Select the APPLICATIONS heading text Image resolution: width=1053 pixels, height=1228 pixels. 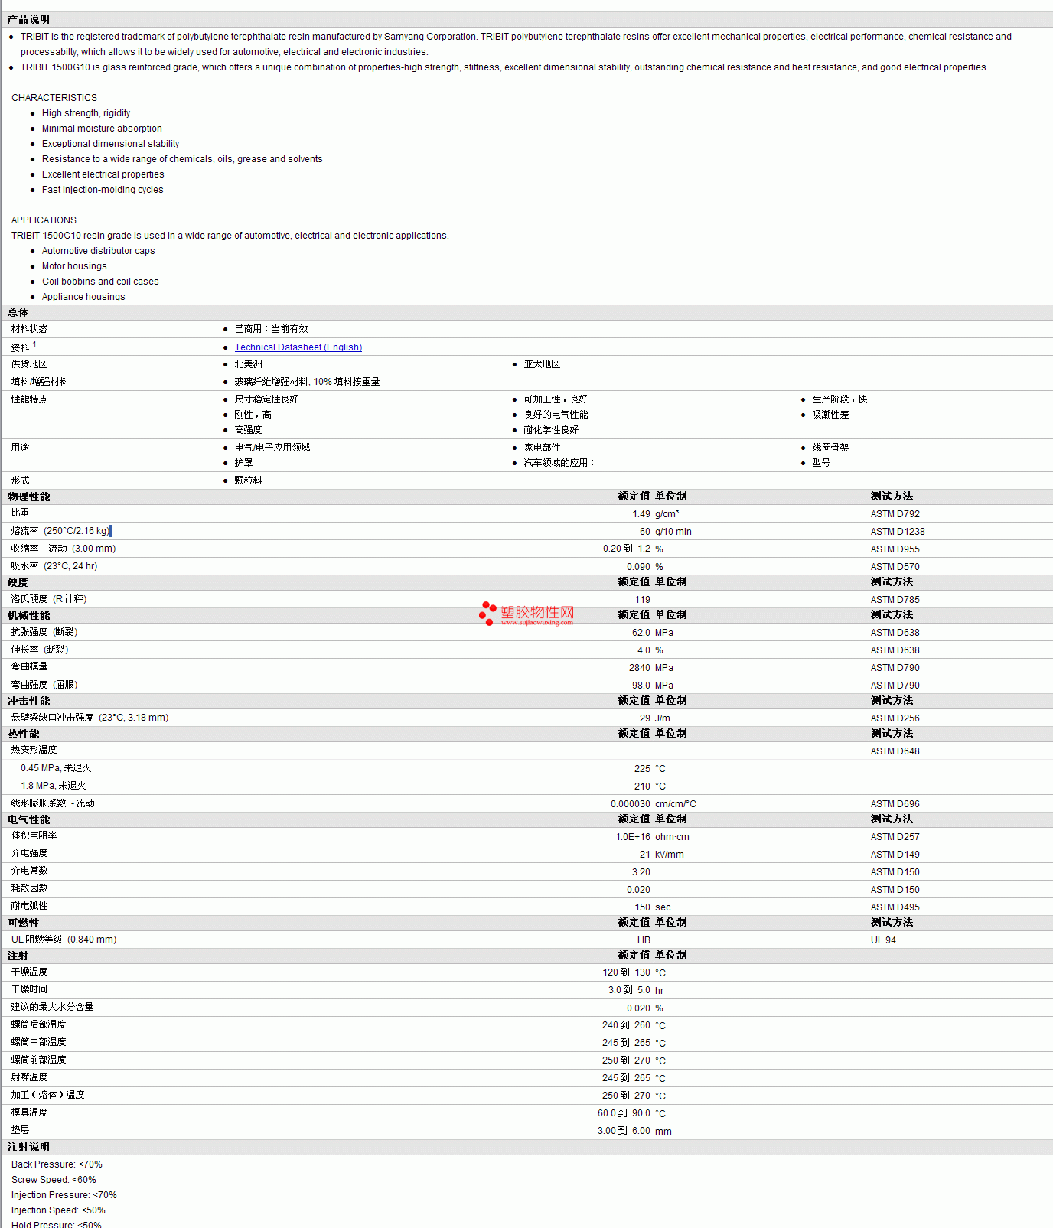44,220
